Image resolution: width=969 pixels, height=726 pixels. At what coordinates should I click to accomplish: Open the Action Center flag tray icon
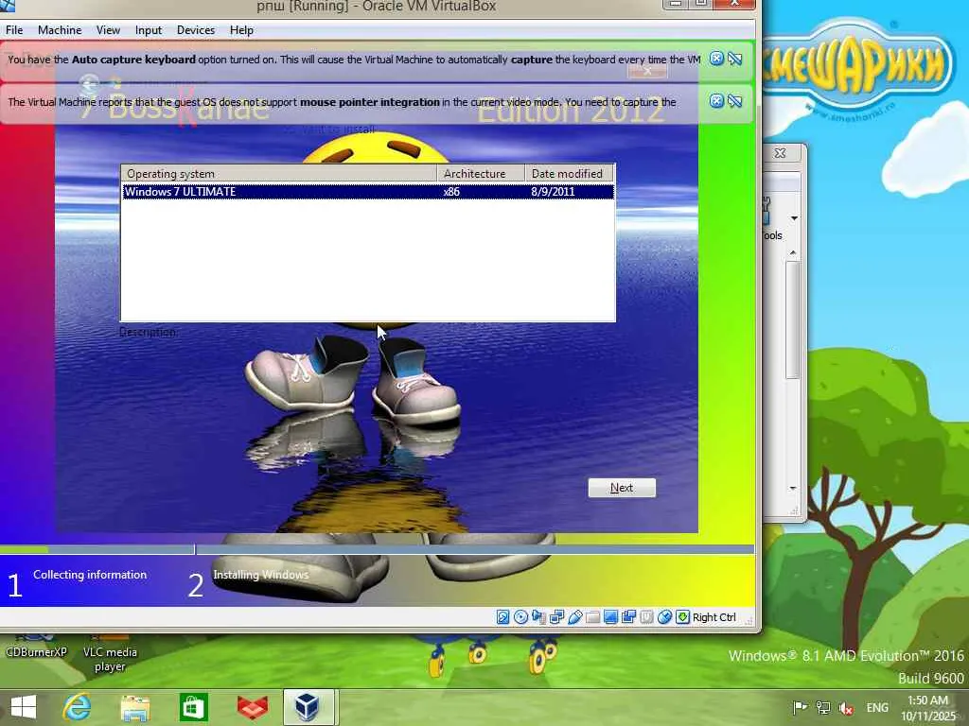[800, 707]
